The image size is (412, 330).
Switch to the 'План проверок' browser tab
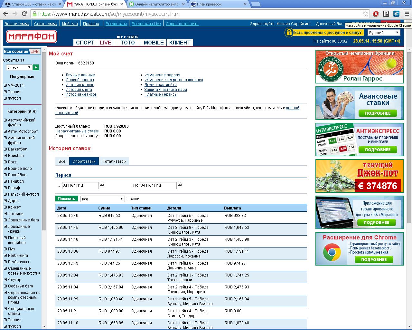point(219,5)
